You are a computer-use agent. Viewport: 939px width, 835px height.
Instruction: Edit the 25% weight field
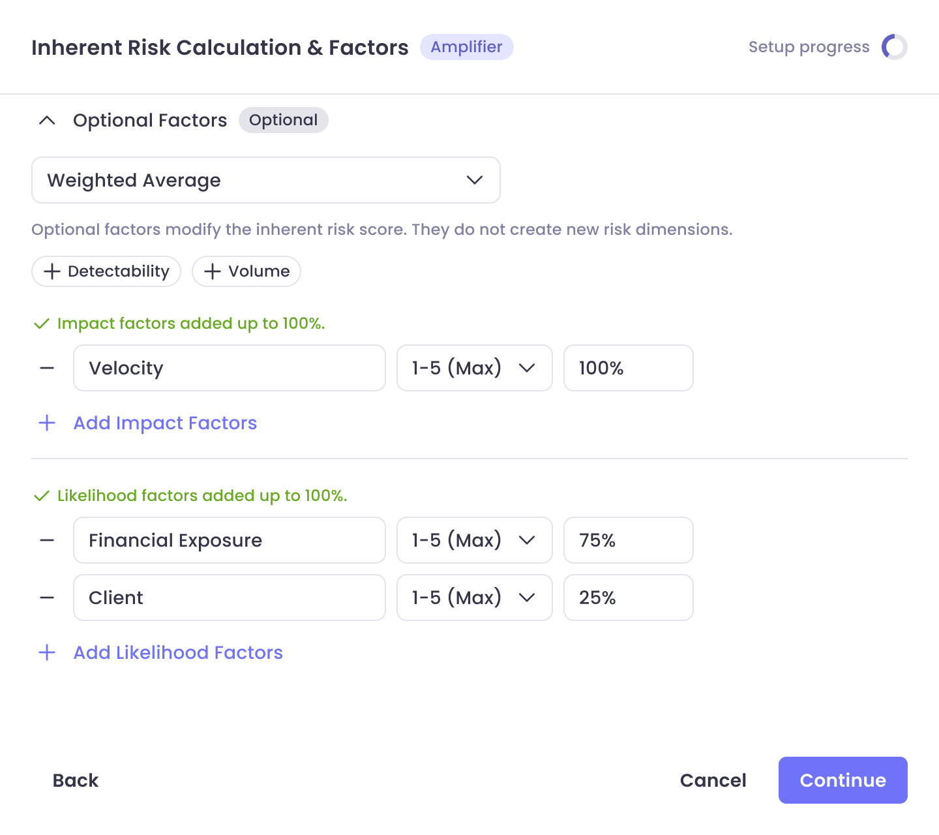click(x=629, y=598)
